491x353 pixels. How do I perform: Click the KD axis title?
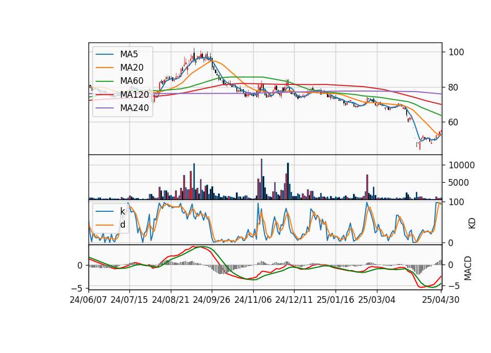pyautogui.click(x=472, y=223)
